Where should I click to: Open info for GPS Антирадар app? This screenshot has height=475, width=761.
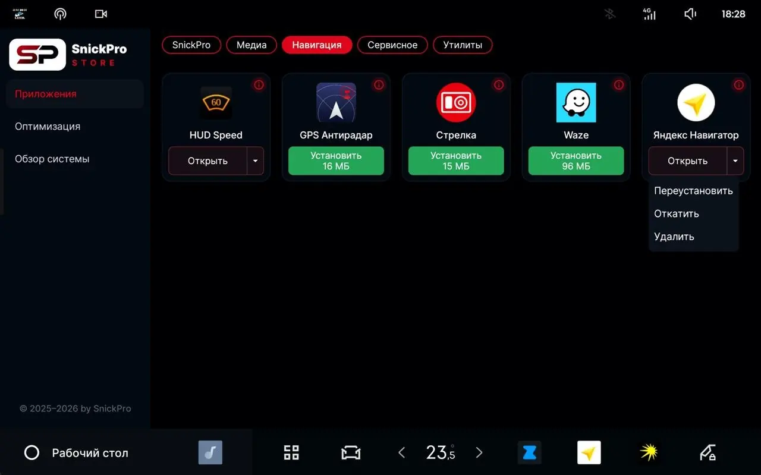[379, 85]
